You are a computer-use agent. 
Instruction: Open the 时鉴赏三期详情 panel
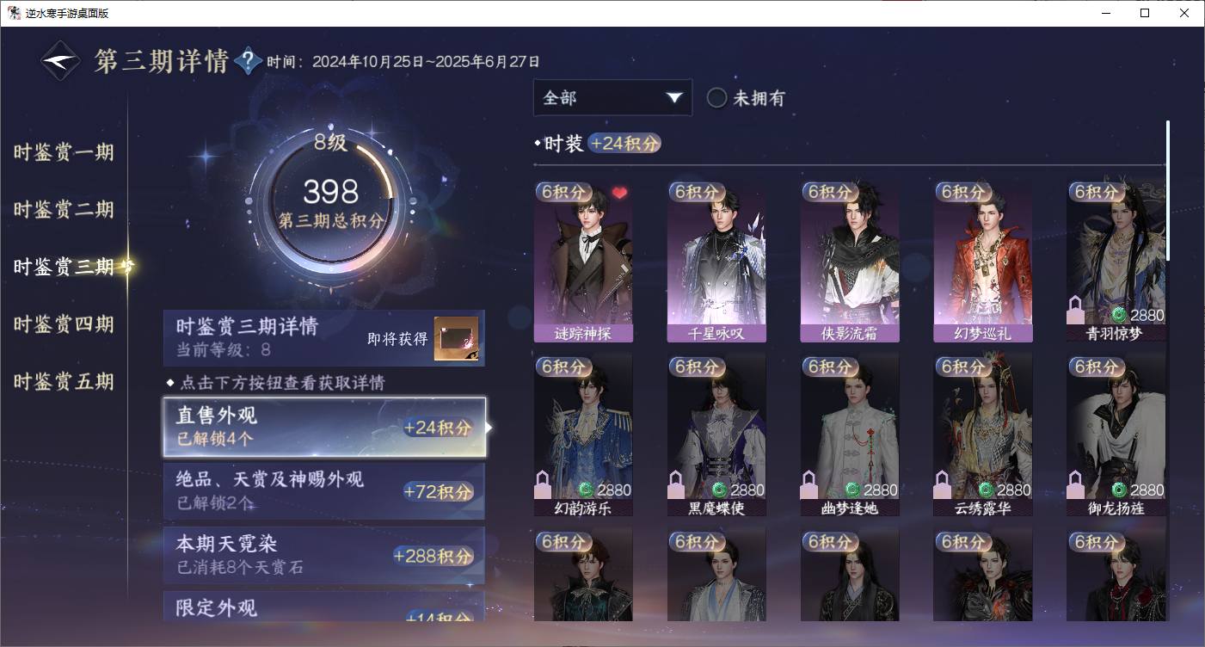point(324,338)
